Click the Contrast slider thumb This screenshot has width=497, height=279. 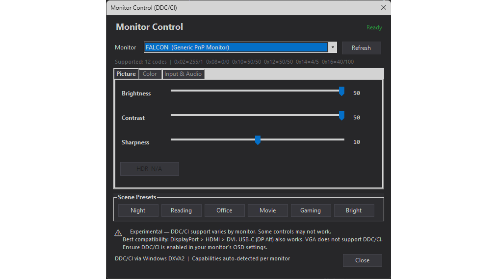[x=341, y=116]
